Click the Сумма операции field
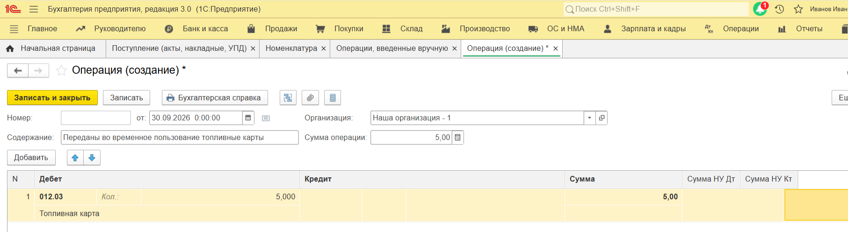 pyautogui.click(x=411, y=137)
